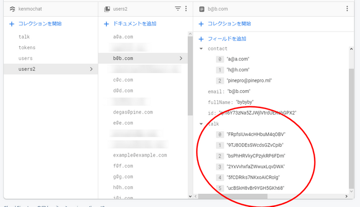
Task: Click フィールドを追加 link
Action: [227, 39]
